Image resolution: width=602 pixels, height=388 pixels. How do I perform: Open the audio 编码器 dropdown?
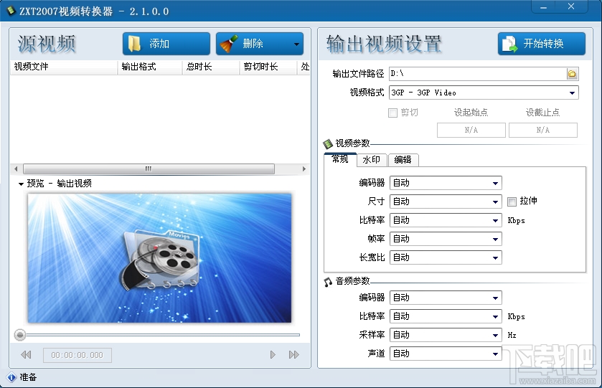[x=446, y=298]
